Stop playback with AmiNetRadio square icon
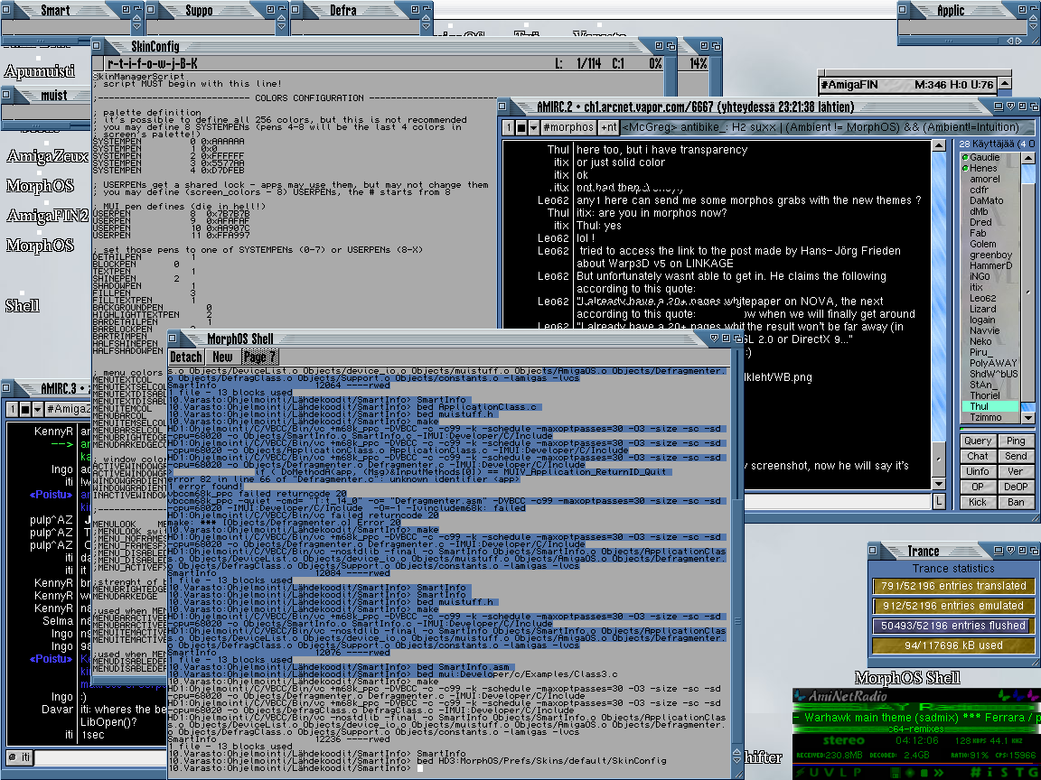This screenshot has height=780, width=1041. point(924,773)
